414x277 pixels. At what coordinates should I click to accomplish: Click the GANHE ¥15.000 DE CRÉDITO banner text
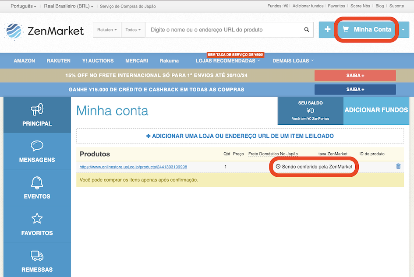(156, 90)
